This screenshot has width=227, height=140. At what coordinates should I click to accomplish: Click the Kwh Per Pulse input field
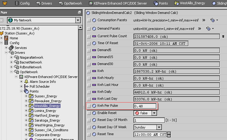(x=145, y=106)
